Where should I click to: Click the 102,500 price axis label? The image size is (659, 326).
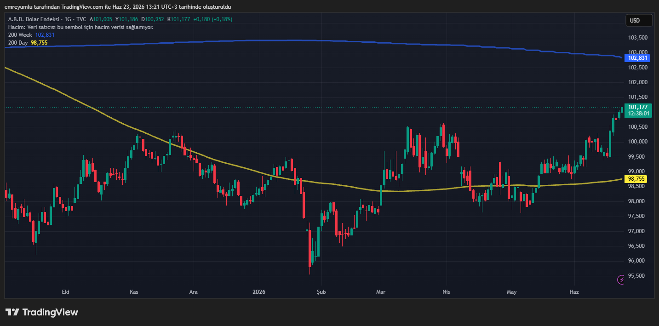pyautogui.click(x=638, y=68)
